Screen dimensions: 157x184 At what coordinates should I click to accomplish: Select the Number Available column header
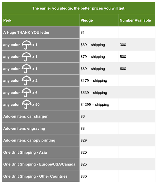point(135,20)
